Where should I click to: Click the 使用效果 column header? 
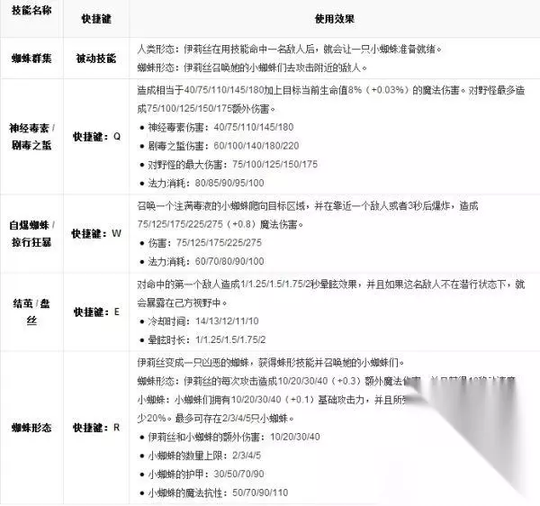click(x=335, y=19)
